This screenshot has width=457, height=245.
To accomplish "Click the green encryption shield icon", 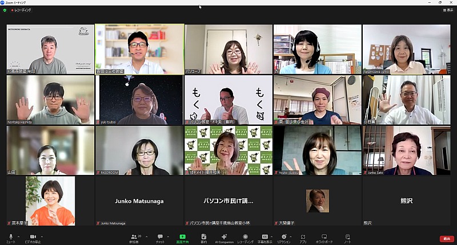I will pyautogui.click(x=5, y=10).
